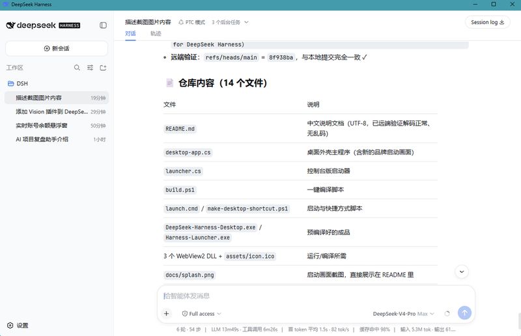Click the 缓存命中 98% status entry

pyautogui.click(x=374, y=329)
